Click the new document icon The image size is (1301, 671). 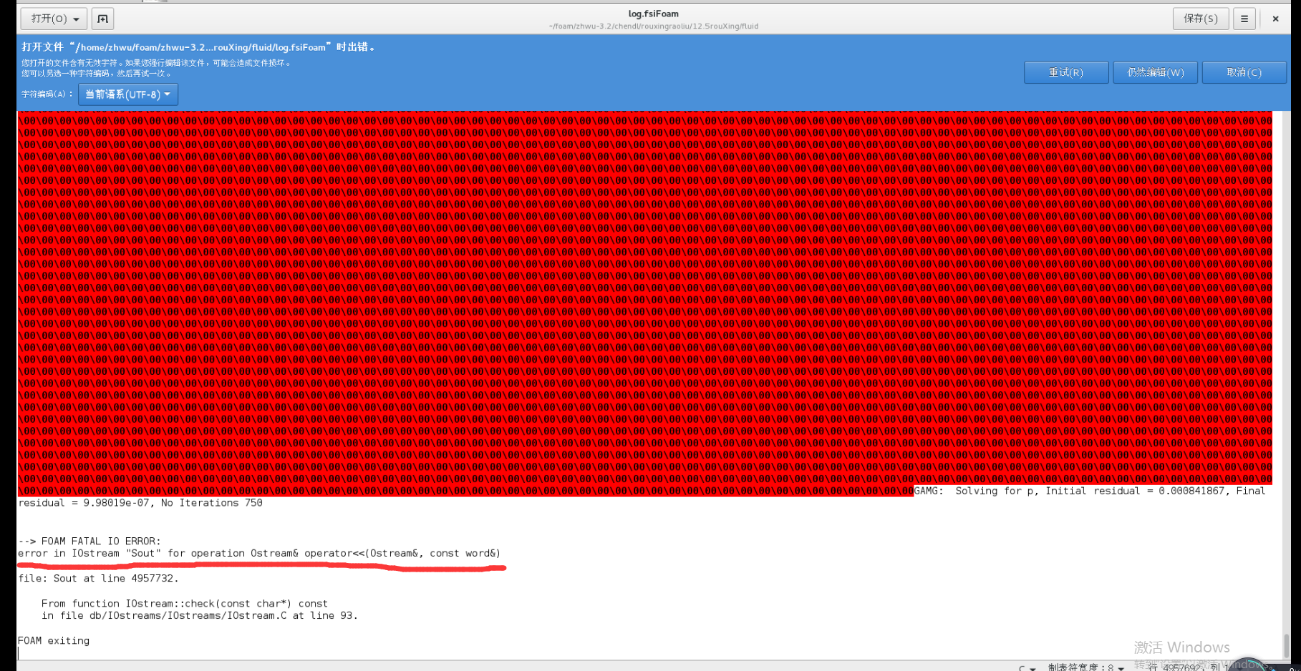tap(102, 19)
